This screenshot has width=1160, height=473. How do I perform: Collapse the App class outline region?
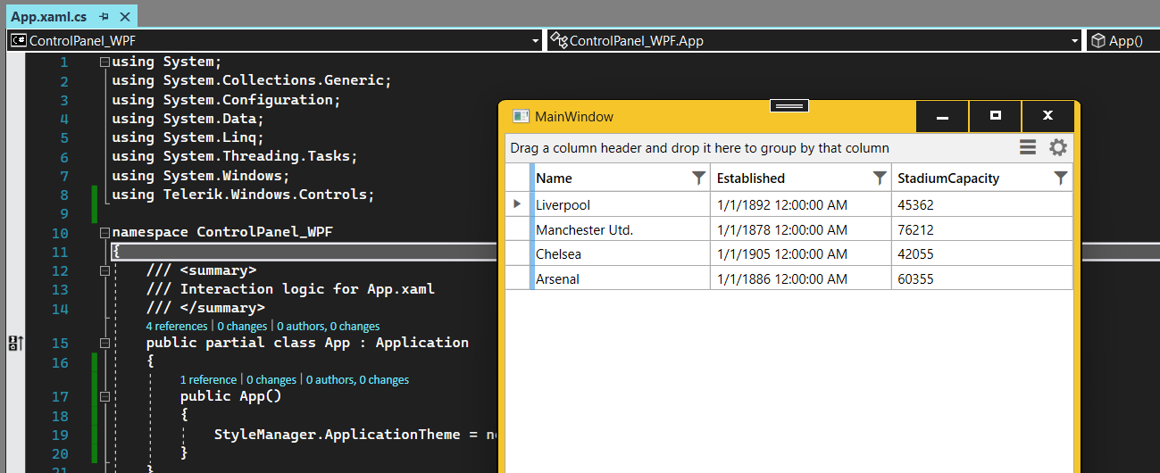(x=104, y=343)
